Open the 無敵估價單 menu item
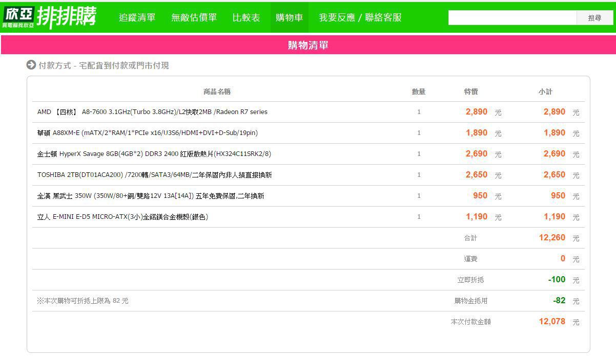This screenshot has width=616, height=359. pyautogui.click(x=194, y=17)
